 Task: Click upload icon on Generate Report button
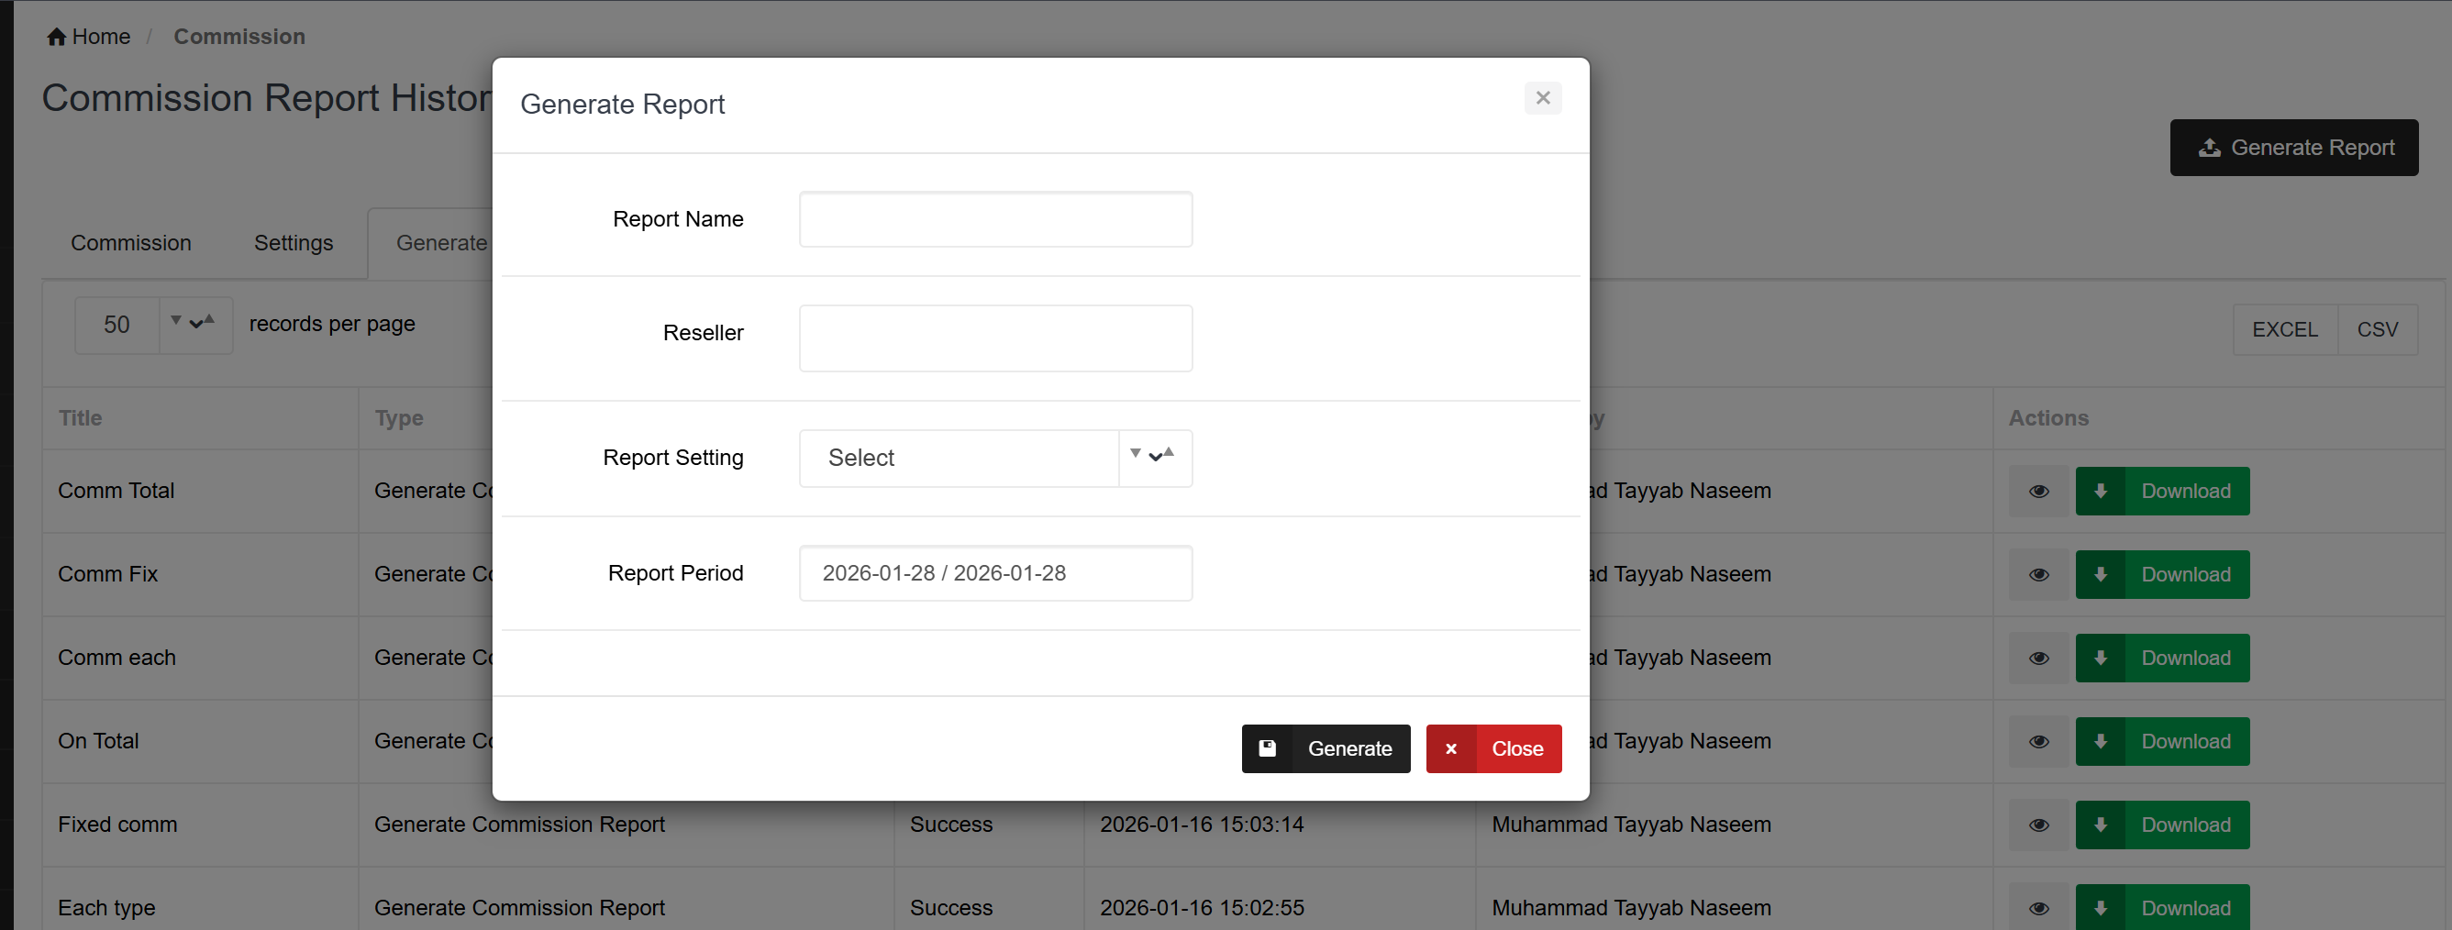click(2208, 148)
